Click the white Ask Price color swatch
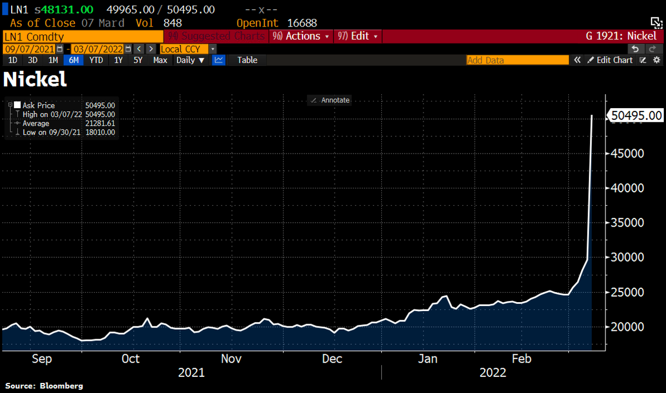This screenshot has width=666, height=393. [18, 105]
